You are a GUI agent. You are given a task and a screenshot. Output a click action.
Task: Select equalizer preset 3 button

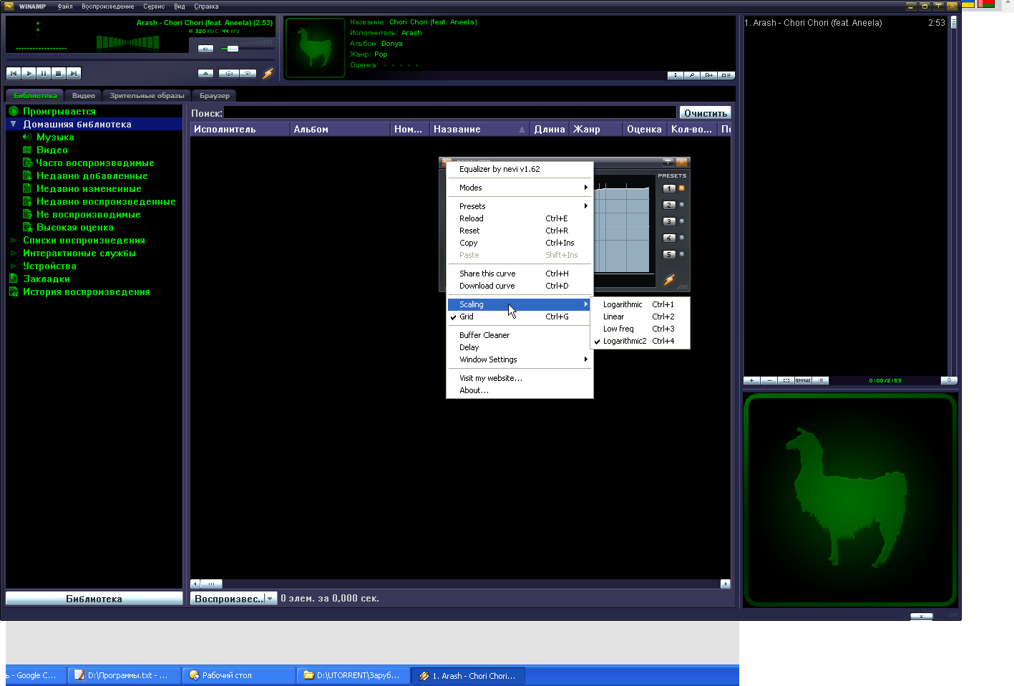[669, 221]
